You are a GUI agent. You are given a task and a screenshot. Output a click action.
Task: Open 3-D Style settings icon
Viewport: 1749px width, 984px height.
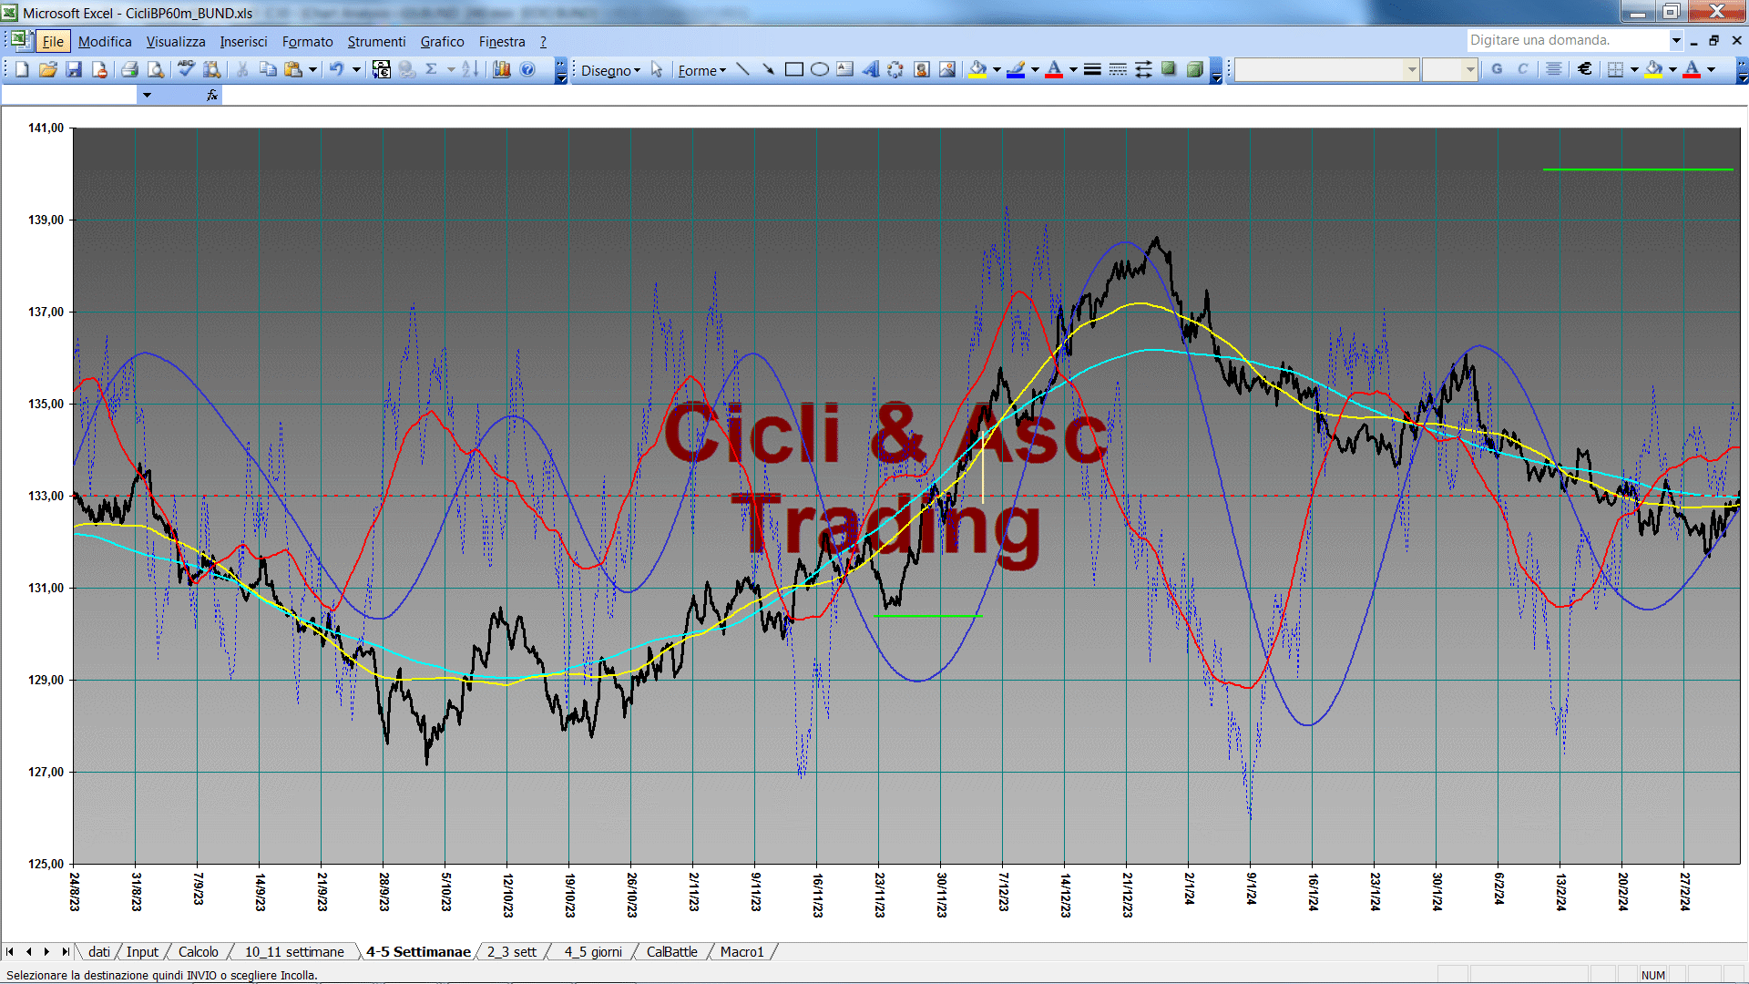point(1194,69)
